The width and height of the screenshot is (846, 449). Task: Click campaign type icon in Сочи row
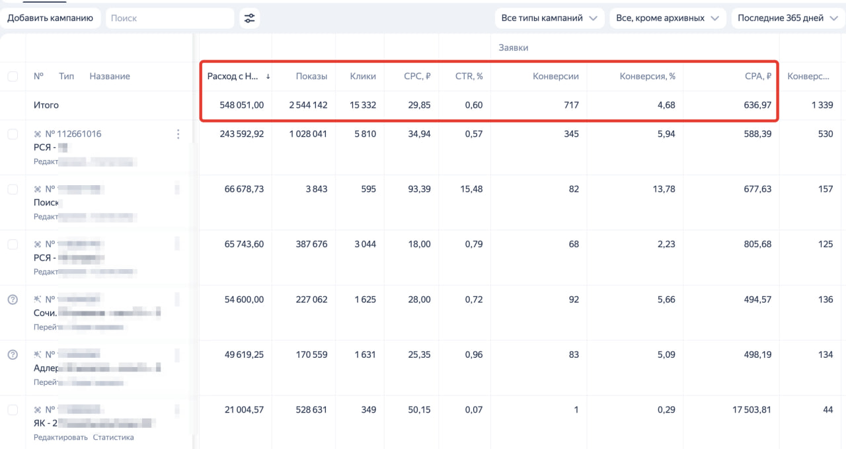[x=38, y=300]
